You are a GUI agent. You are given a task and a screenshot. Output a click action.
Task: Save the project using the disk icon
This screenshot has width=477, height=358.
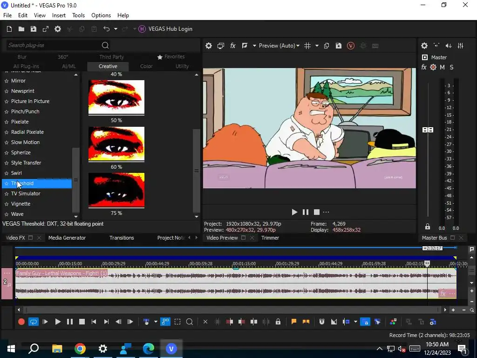point(34,29)
